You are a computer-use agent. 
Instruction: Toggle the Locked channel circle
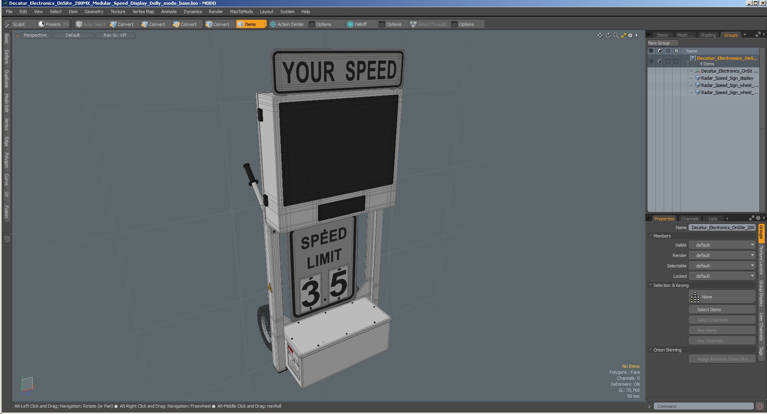coord(692,276)
